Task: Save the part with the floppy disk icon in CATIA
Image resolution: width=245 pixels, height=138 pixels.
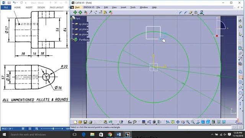Action: [85, 122]
